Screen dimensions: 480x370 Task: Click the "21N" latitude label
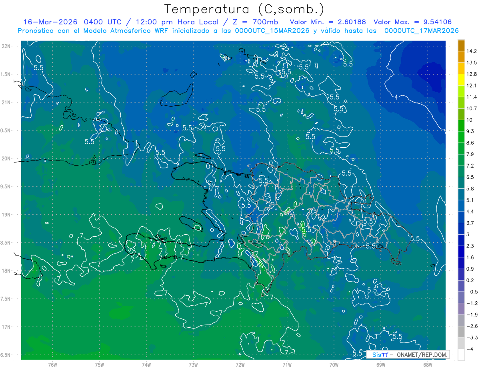click(x=6, y=102)
